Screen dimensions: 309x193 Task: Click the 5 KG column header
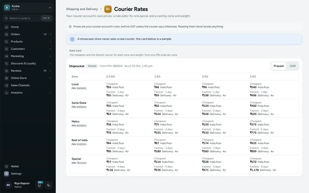click(x=253, y=77)
